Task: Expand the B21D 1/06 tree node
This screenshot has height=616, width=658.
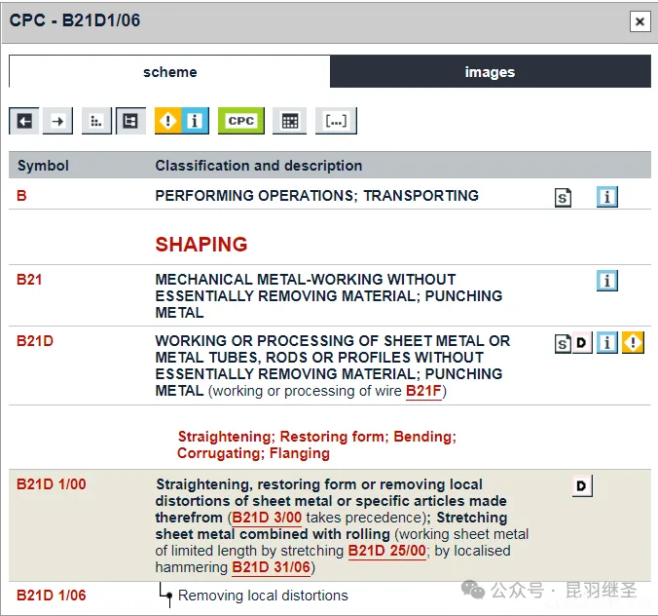Action: [165, 594]
